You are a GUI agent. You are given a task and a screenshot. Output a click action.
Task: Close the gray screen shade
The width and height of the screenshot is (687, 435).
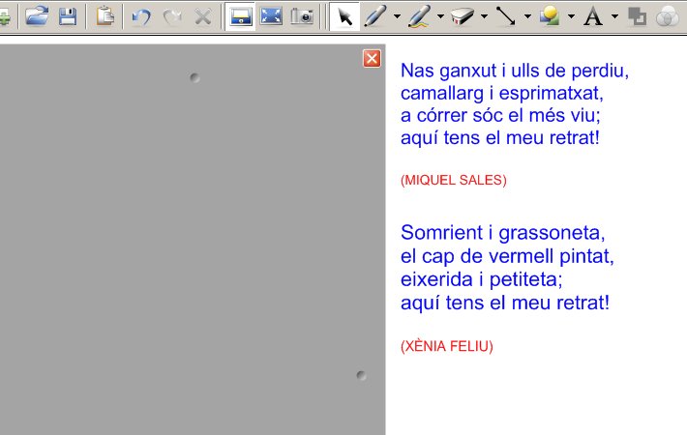[372, 58]
